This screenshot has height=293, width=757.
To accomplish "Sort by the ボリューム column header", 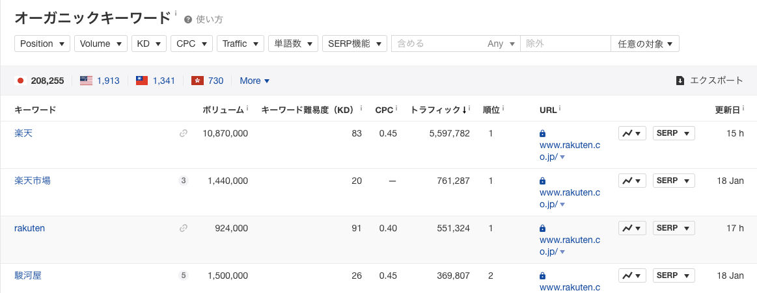I will coord(223,110).
